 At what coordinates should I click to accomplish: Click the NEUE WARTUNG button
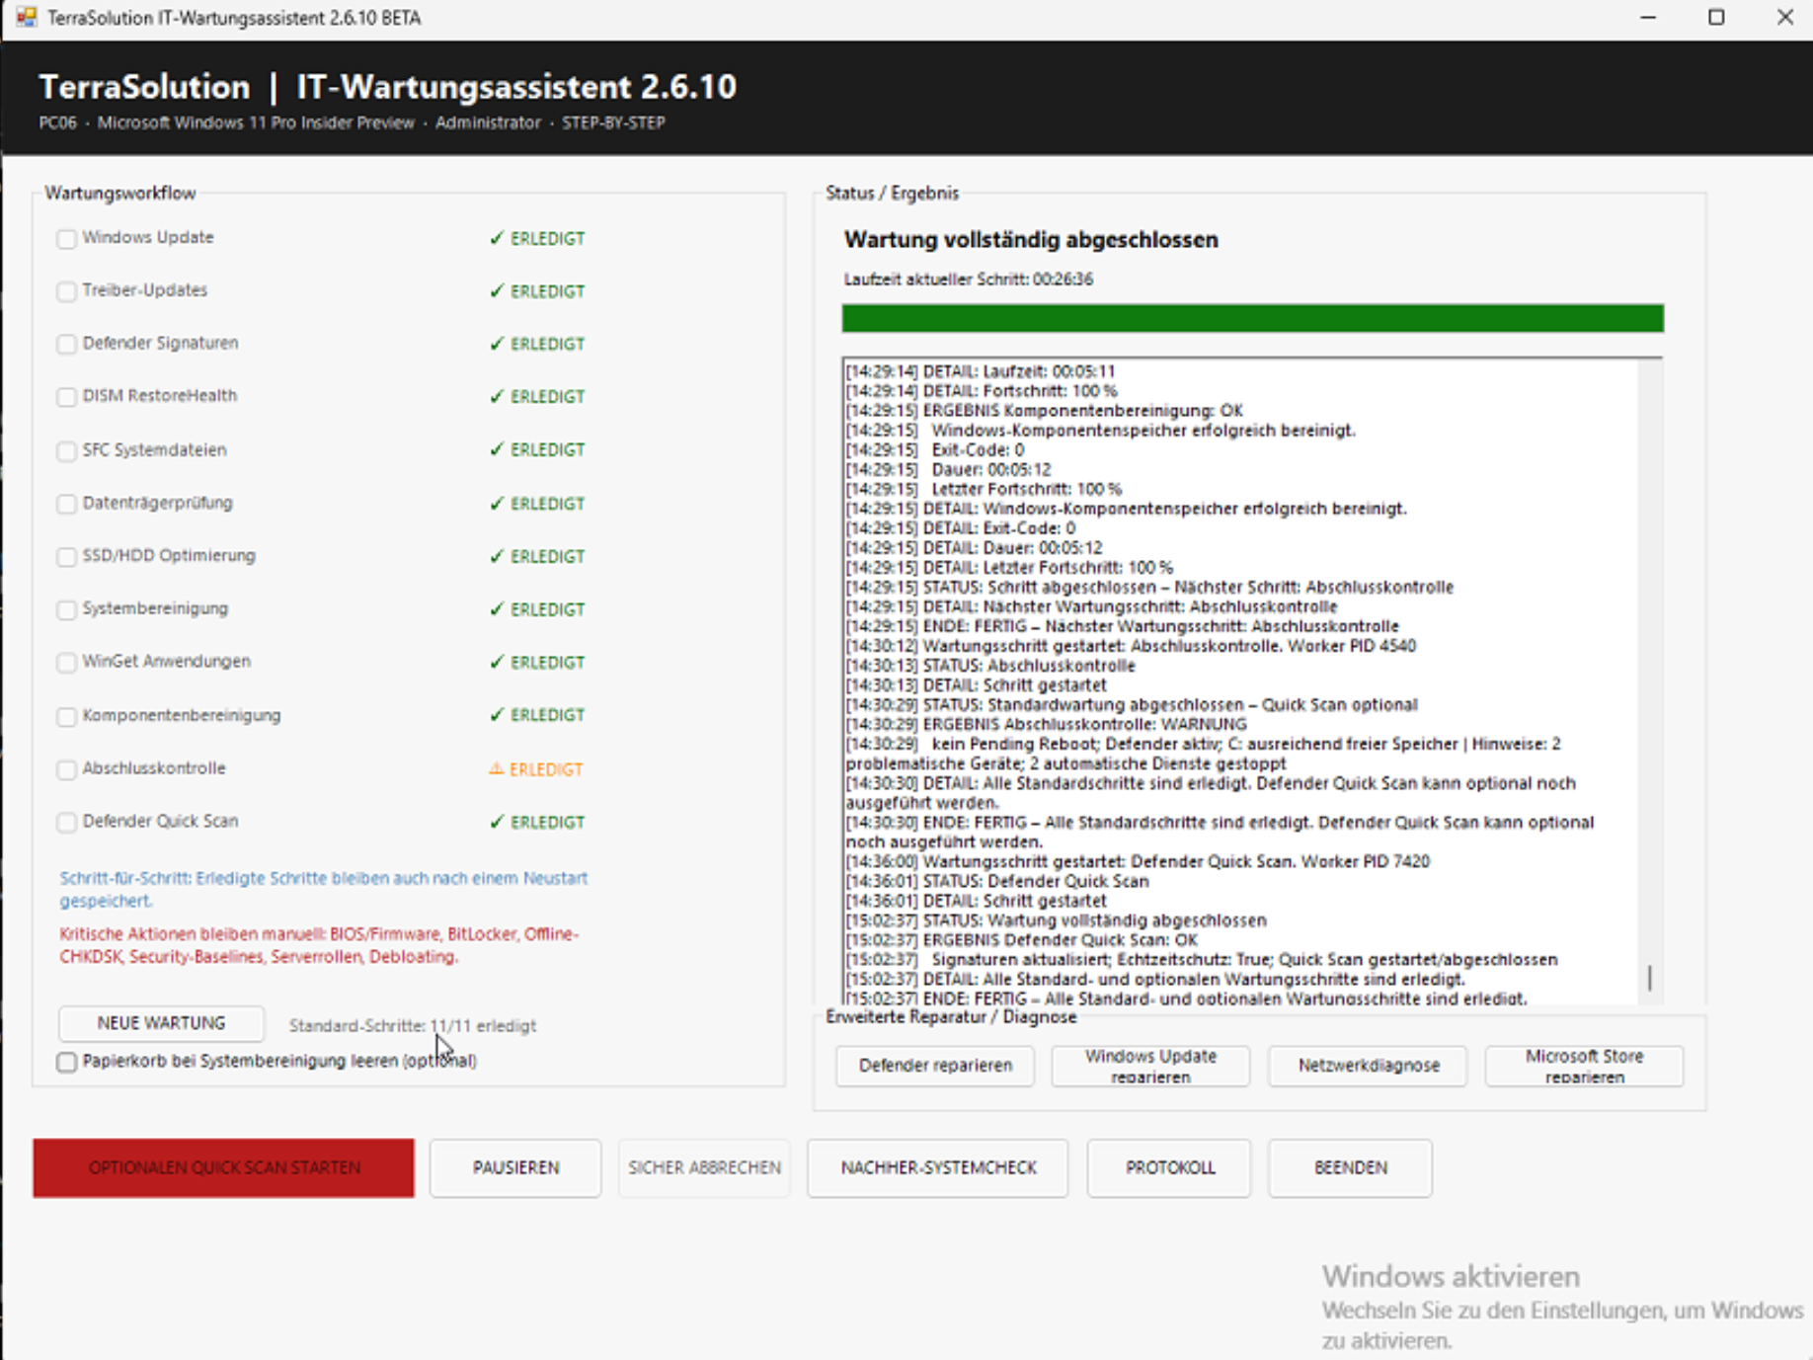coord(161,1023)
